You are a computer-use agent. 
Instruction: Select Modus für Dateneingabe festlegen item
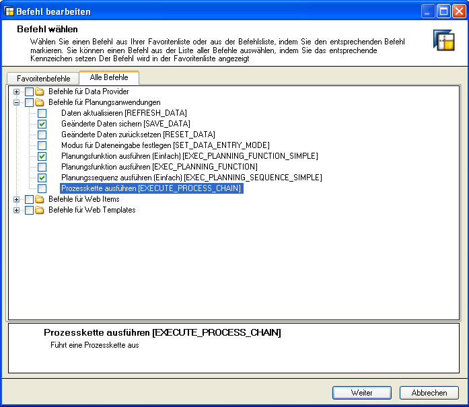click(165, 145)
